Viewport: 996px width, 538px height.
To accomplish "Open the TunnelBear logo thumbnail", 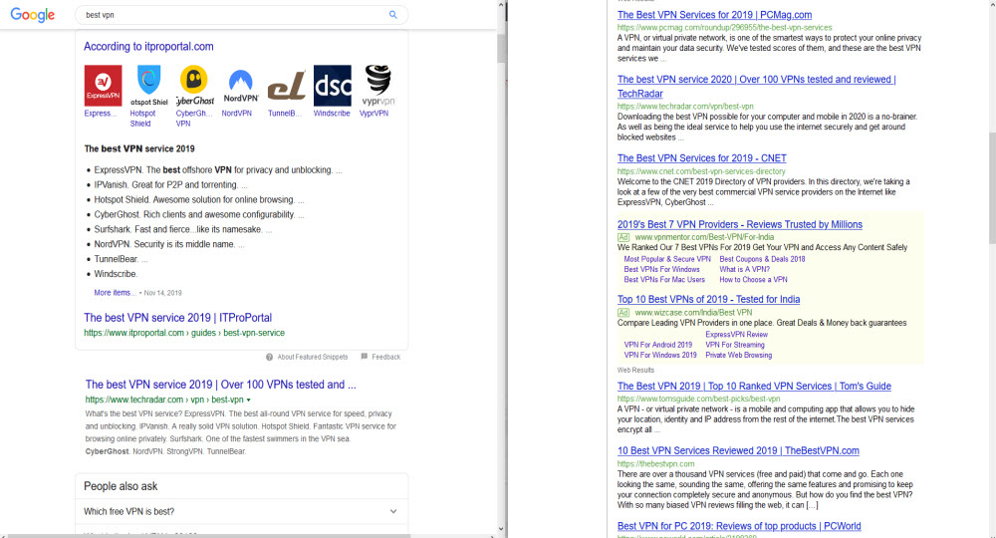I will pyautogui.click(x=286, y=85).
